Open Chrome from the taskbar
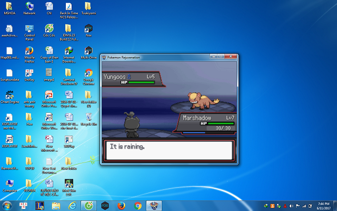Image resolution: width=337 pixels, height=211 pixels. [137, 206]
